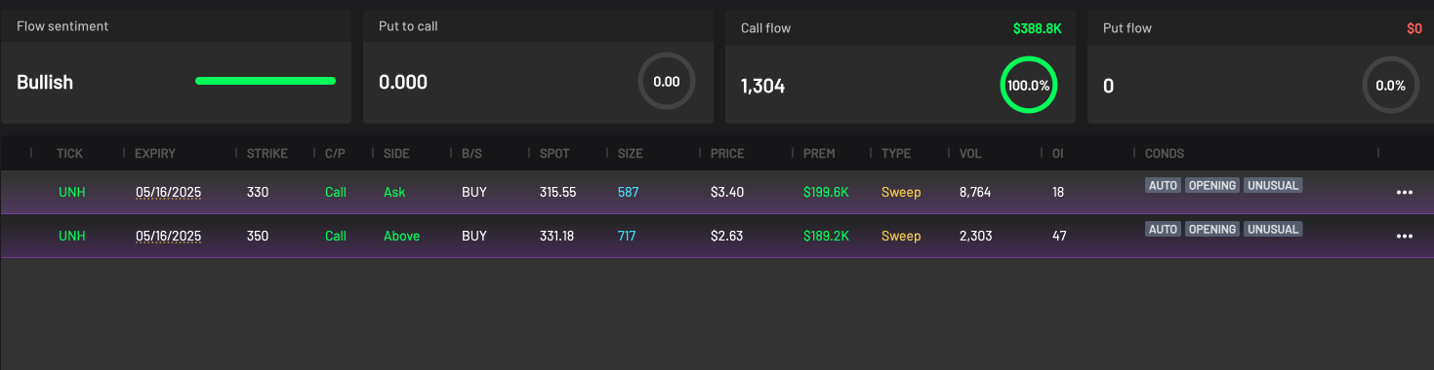Screen dimensions: 1434x370
Task: Click the put to call 0.00 ring indicator
Action: pos(667,82)
